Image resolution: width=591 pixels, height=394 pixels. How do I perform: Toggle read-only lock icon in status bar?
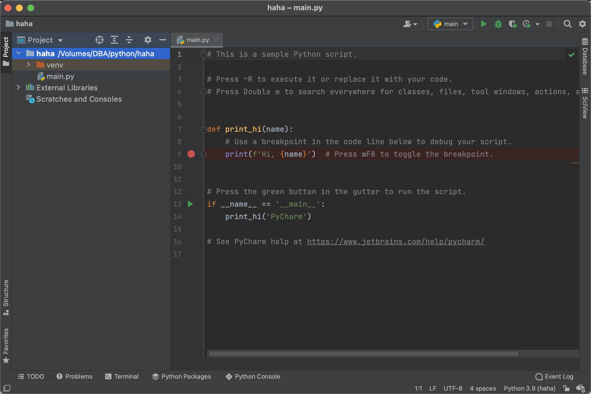click(566, 388)
